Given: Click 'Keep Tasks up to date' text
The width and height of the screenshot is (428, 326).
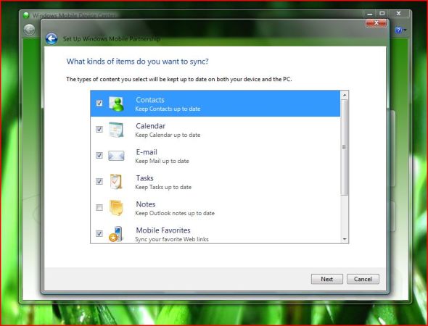Looking at the screenshot, I should pos(163,187).
